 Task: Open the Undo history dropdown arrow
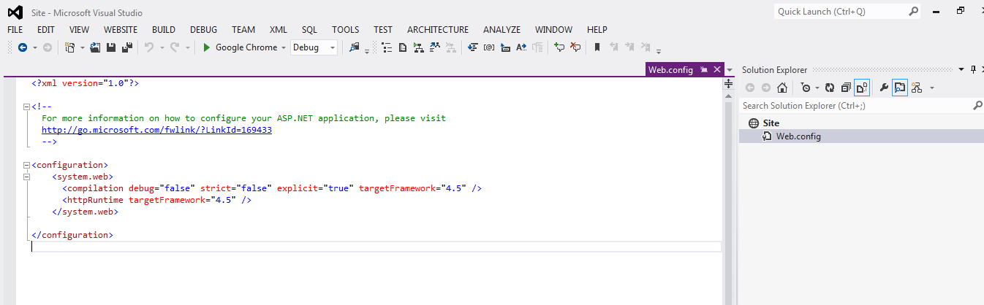161,47
